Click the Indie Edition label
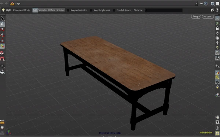Screen dimensions: 220x137 coord(206,133)
